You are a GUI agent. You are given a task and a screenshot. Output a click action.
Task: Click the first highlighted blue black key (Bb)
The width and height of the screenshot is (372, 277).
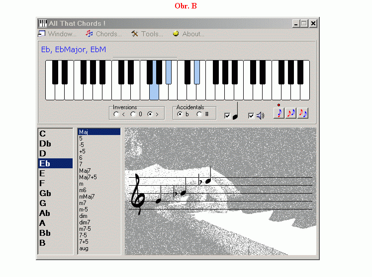169,72
